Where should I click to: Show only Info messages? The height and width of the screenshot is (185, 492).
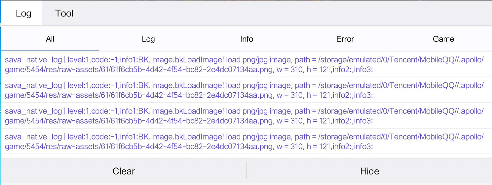(x=246, y=39)
